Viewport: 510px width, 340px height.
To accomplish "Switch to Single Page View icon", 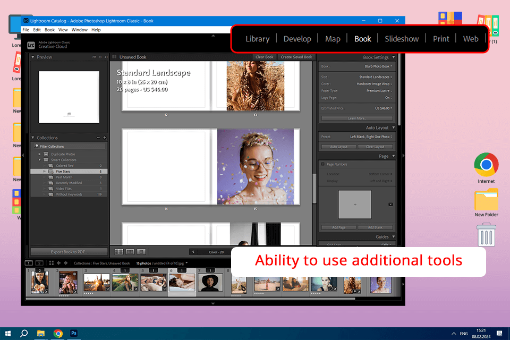I will (141, 251).
